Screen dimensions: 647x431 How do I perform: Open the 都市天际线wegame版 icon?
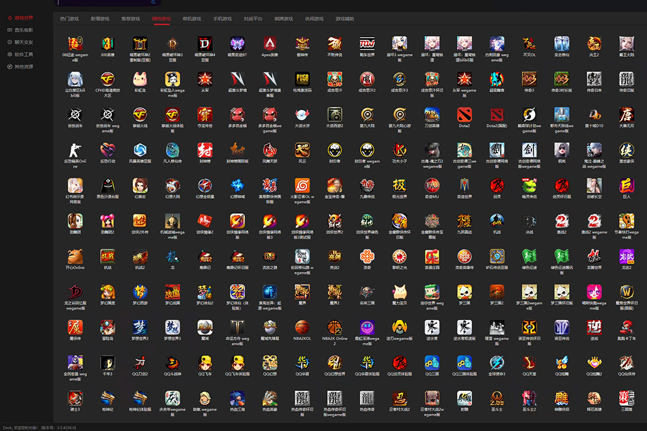click(x=561, y=114)
